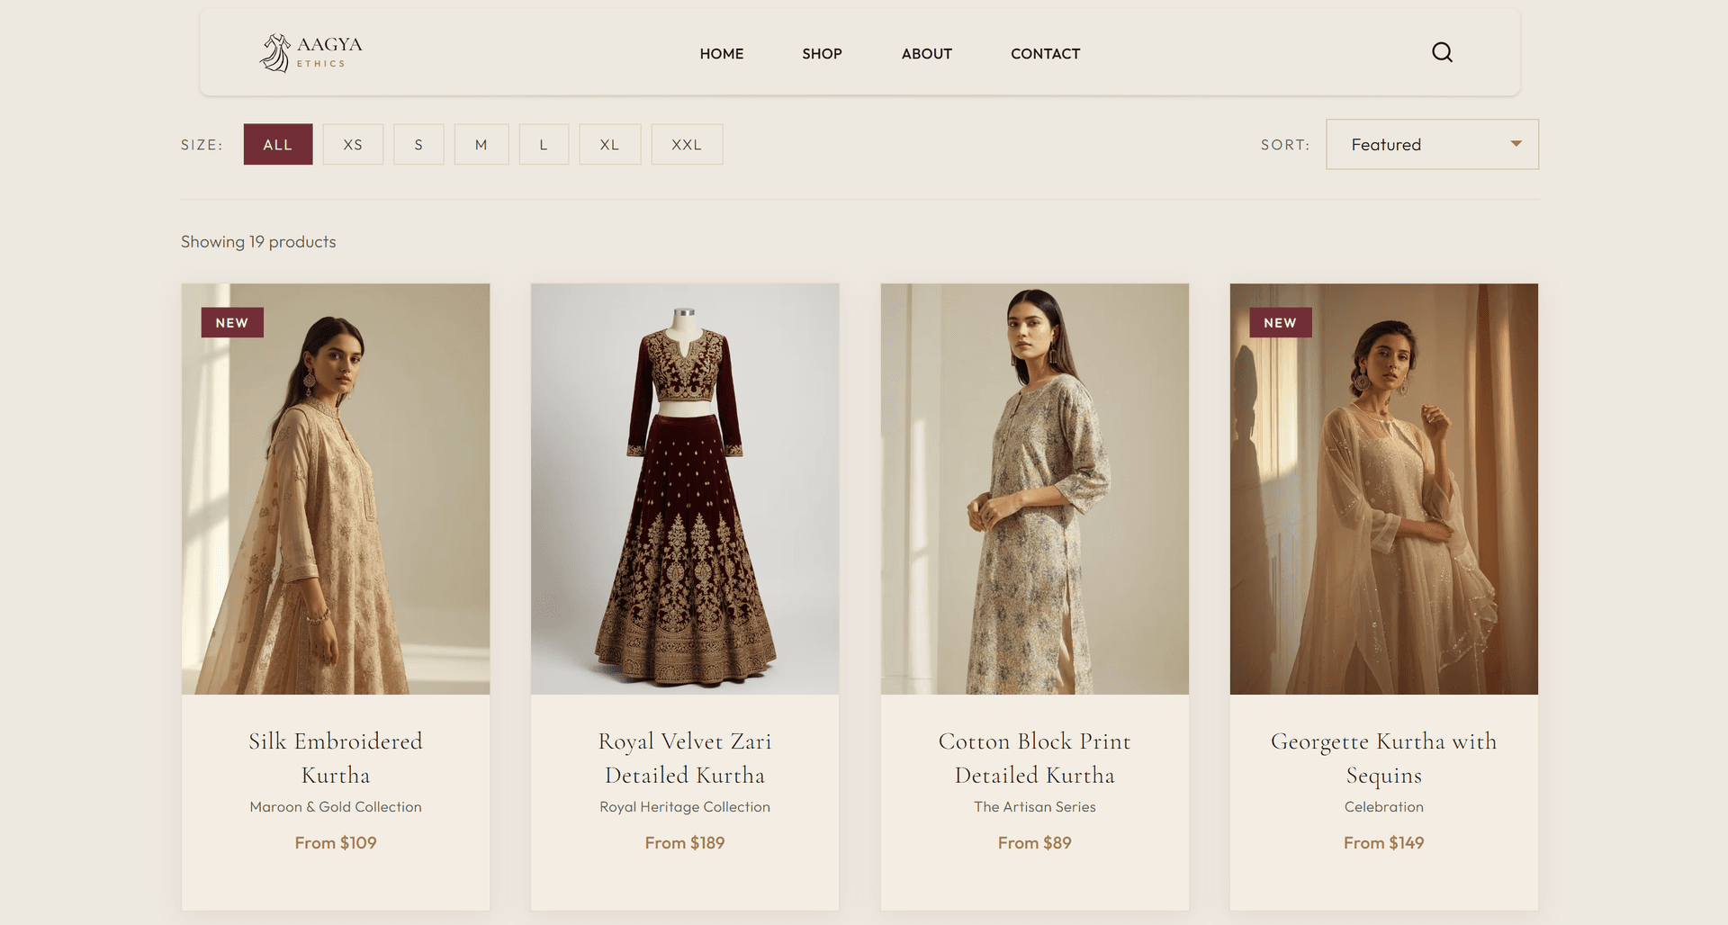Image resolution: width=1728 pixels, height=925 pixels.
Task: Click The Artisan Series text
Action: click(x=1035, y=807)
